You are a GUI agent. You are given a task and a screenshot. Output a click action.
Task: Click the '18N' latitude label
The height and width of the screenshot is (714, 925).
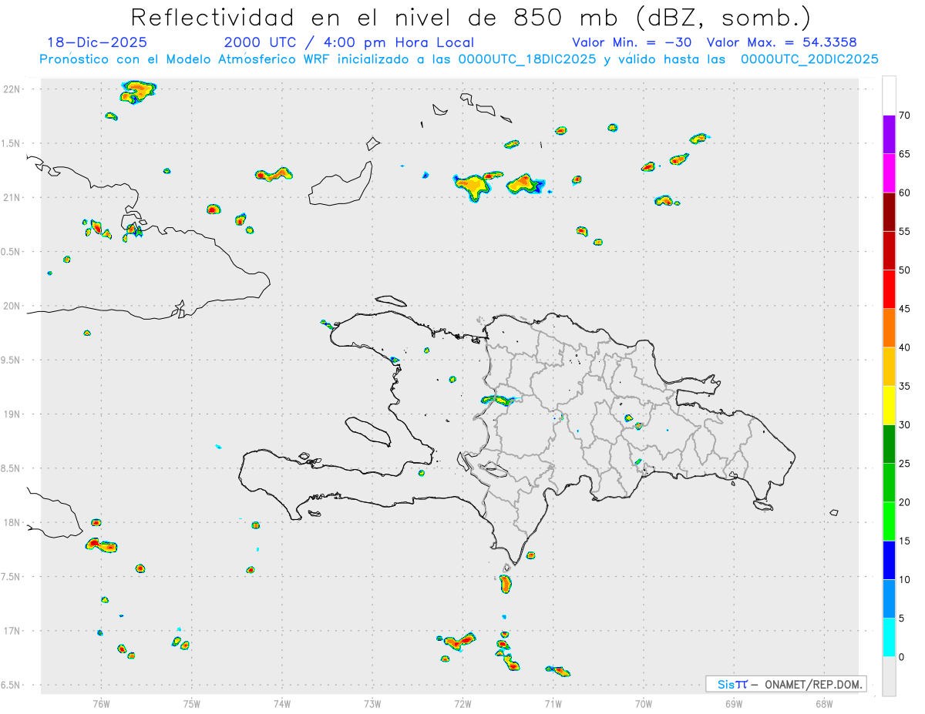click(x=12, y=523)
